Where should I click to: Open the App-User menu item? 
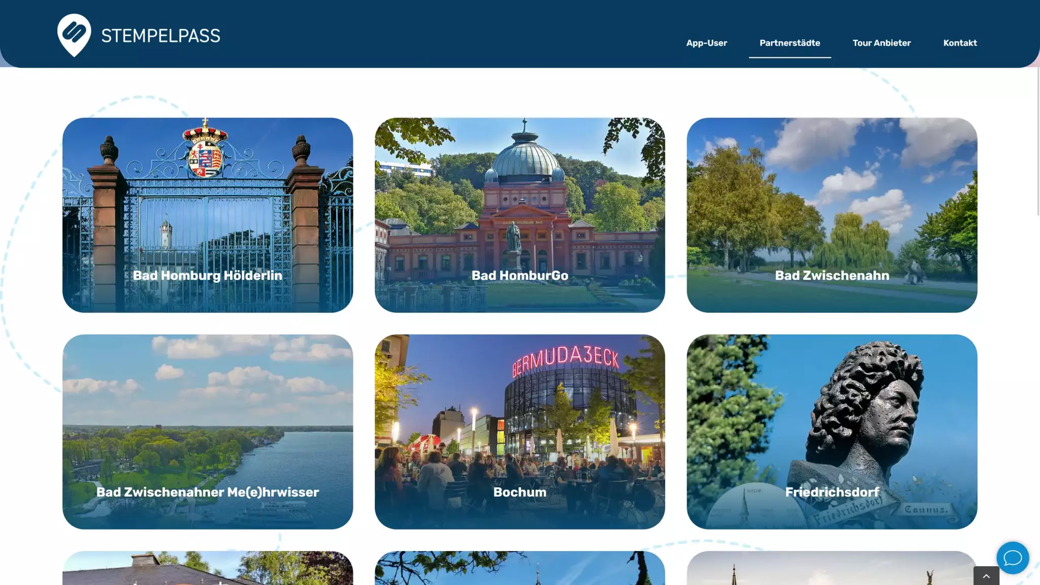click(x=706, y=43)
